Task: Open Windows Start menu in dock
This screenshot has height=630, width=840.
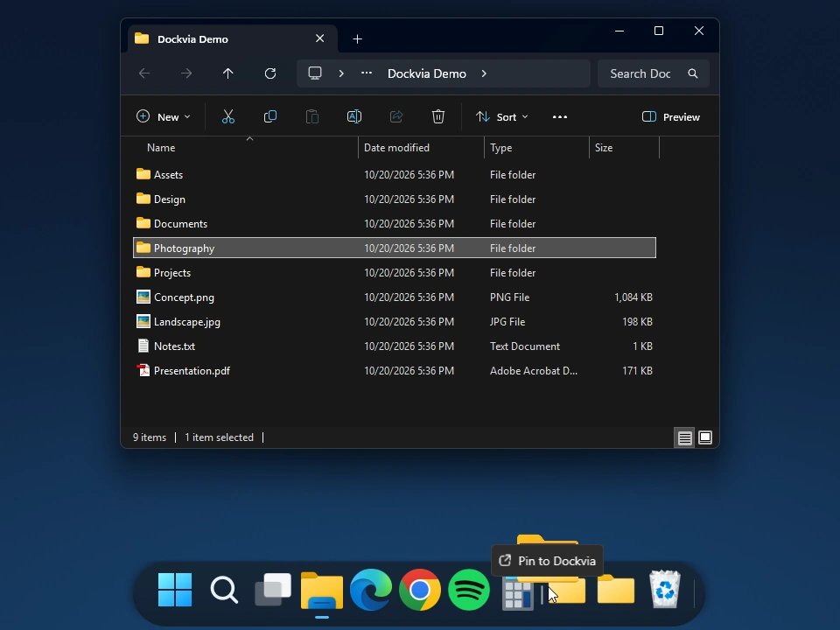Action: 175,590
